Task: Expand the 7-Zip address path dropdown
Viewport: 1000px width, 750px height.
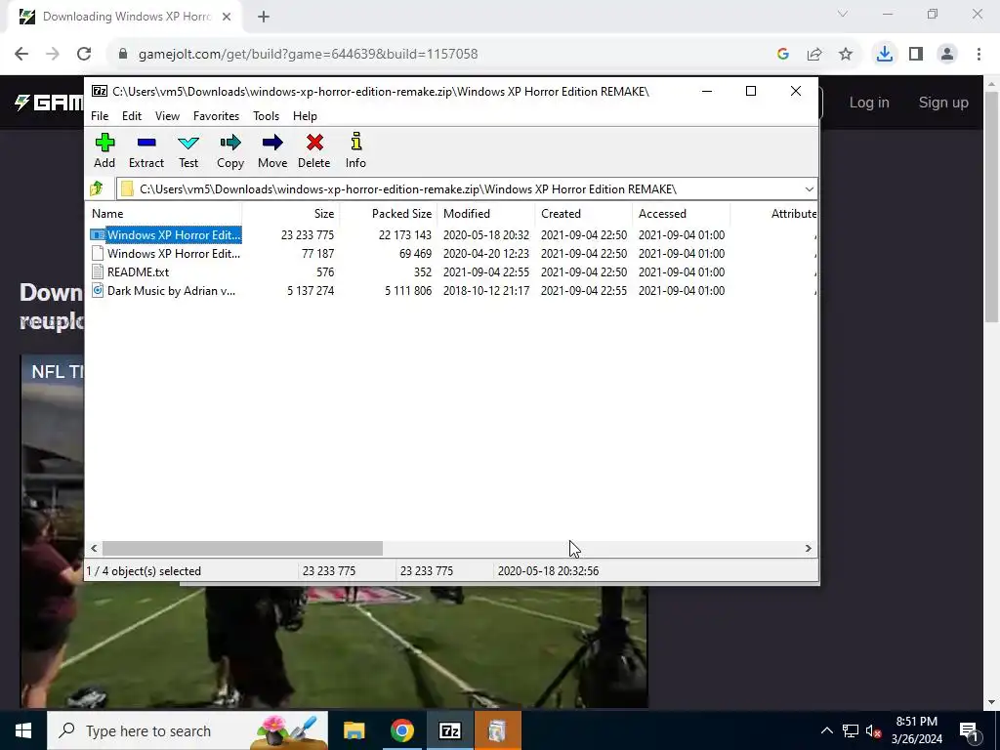Action: click(809, 188)
